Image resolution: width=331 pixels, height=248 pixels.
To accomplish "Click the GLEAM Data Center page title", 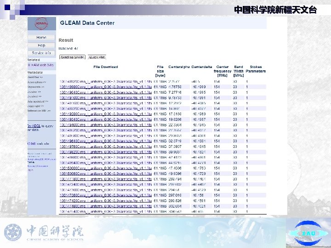I will point(87,23).
